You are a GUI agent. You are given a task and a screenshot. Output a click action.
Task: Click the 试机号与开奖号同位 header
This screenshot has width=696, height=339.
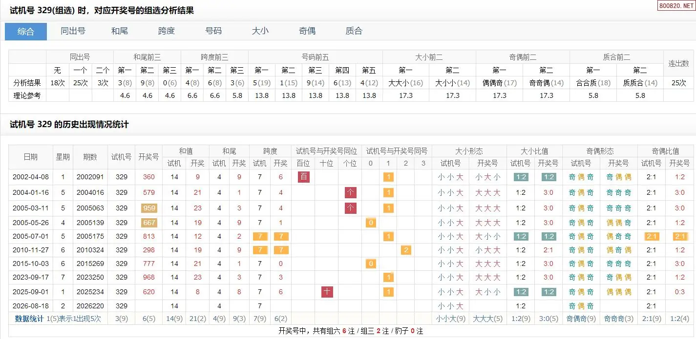pyautogui.click(x=327, y=151)
